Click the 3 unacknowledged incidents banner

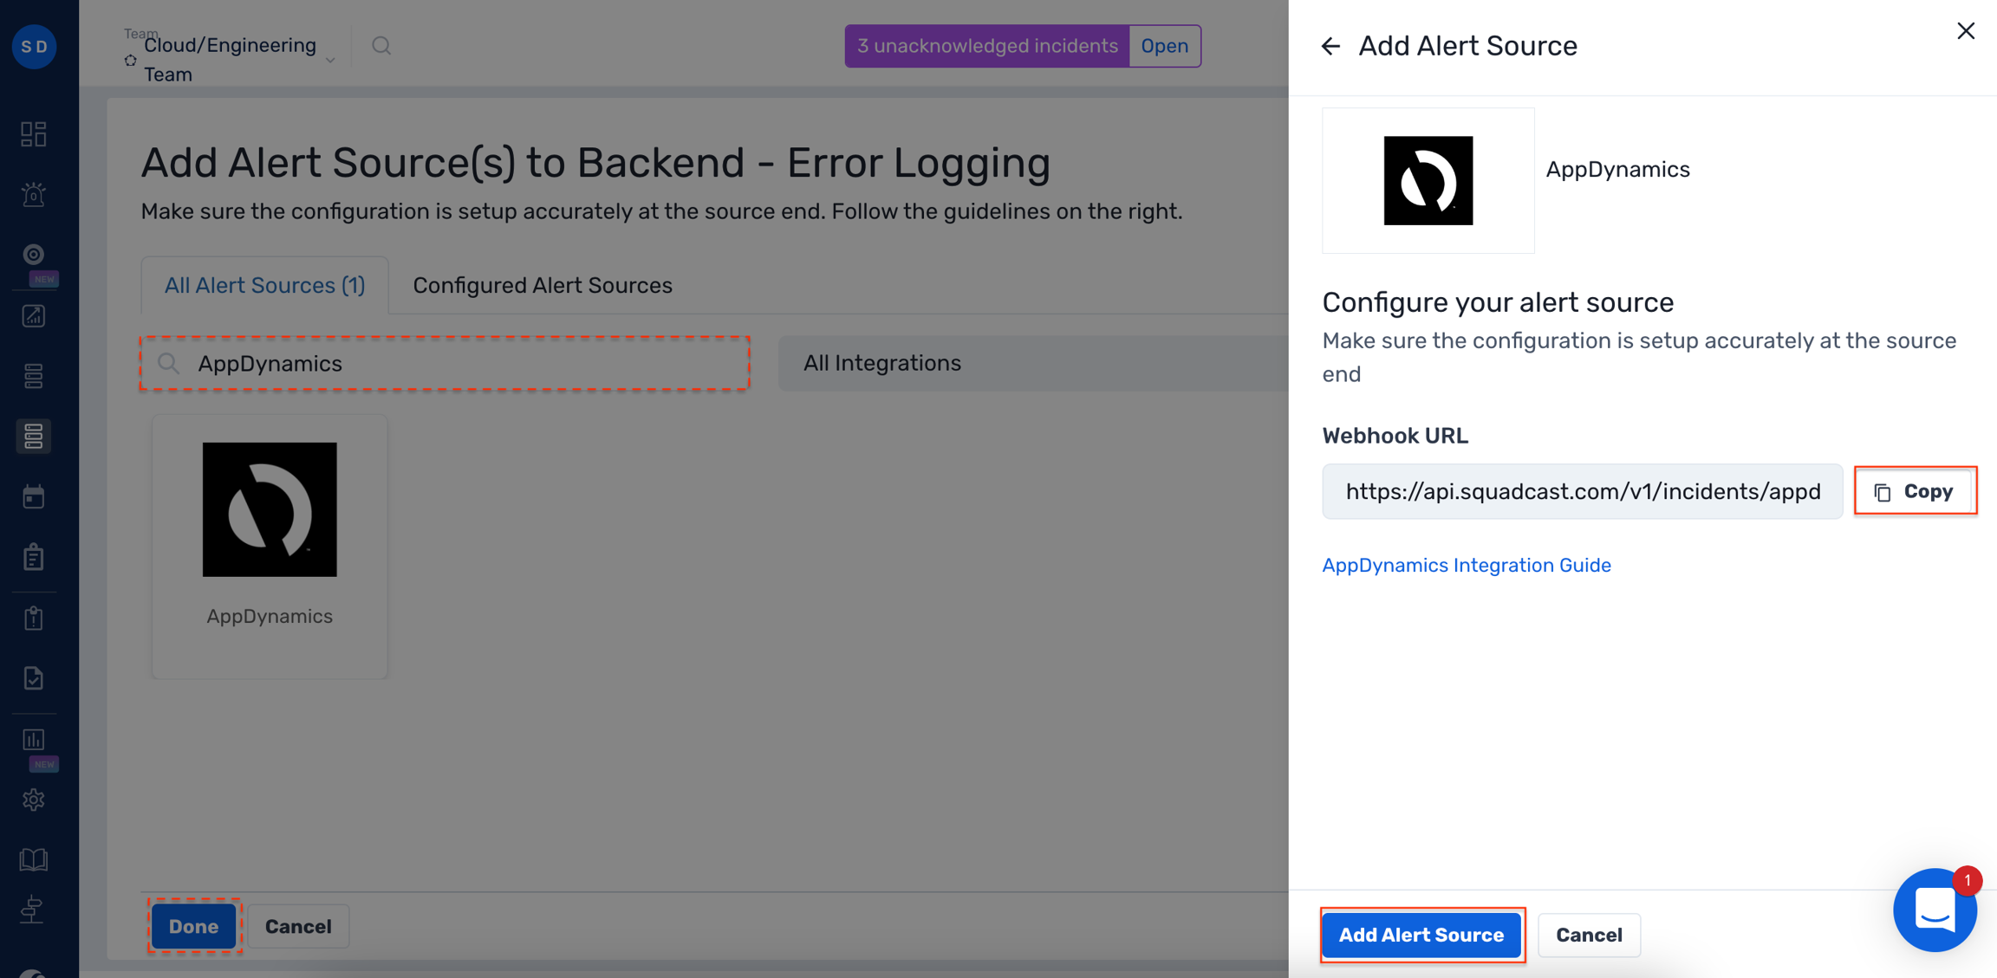pos(987,46)
